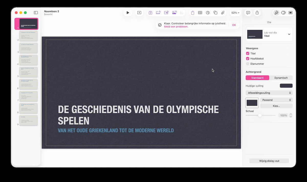Screen dimensions: 307x182
Task: Select the Standaard background tab
Action: click(257, 78)
